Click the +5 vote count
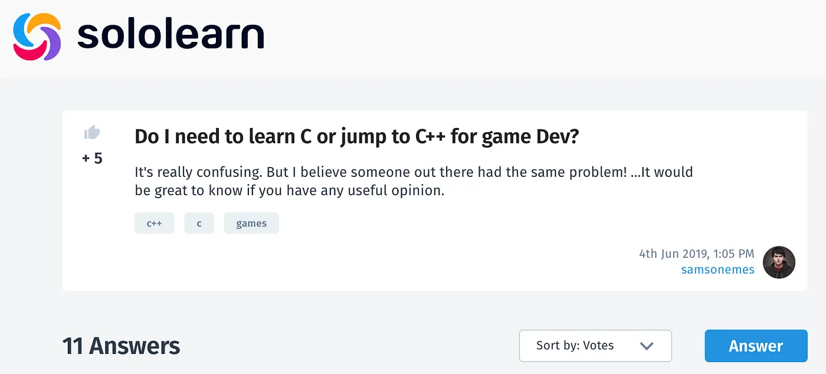Image resolution: width=826 pixels, height=374 pixels. 92,158
